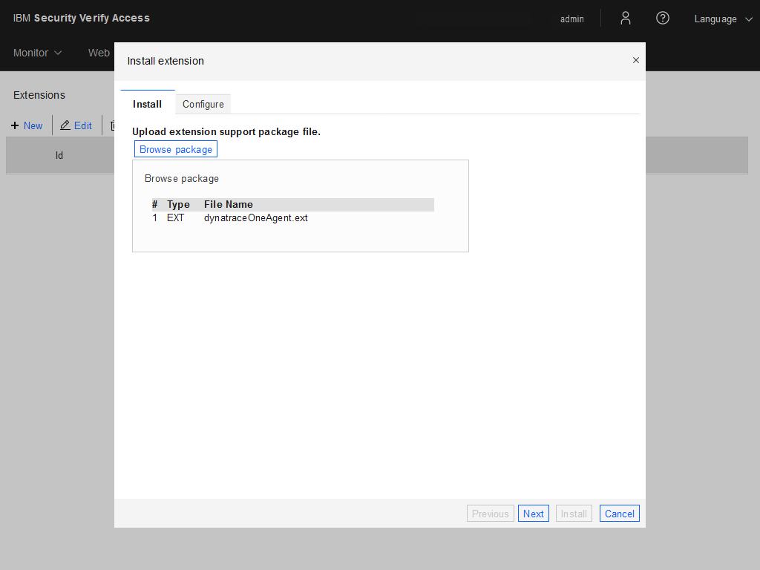Click the plus icon beside New

coord(15,125)
